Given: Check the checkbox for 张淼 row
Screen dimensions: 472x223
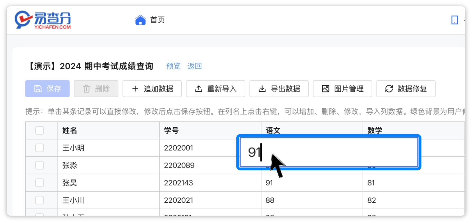Looking at the screenshot, I should tap(39, 165).
